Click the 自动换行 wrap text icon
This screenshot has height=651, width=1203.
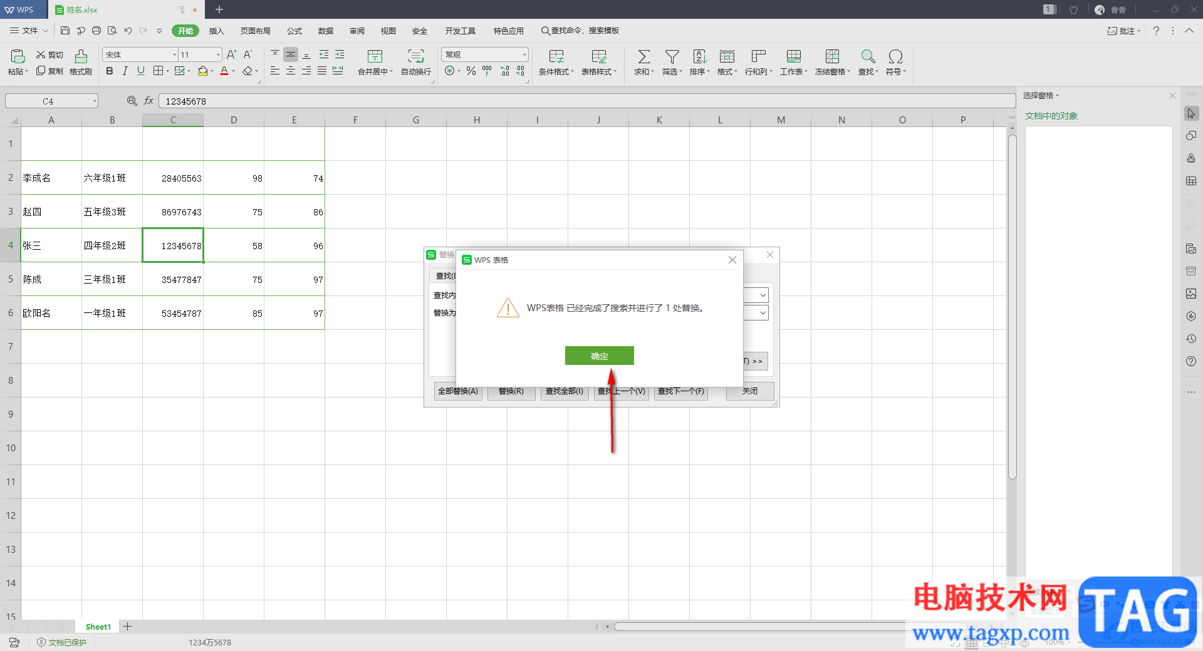click(x=416, y=56)
